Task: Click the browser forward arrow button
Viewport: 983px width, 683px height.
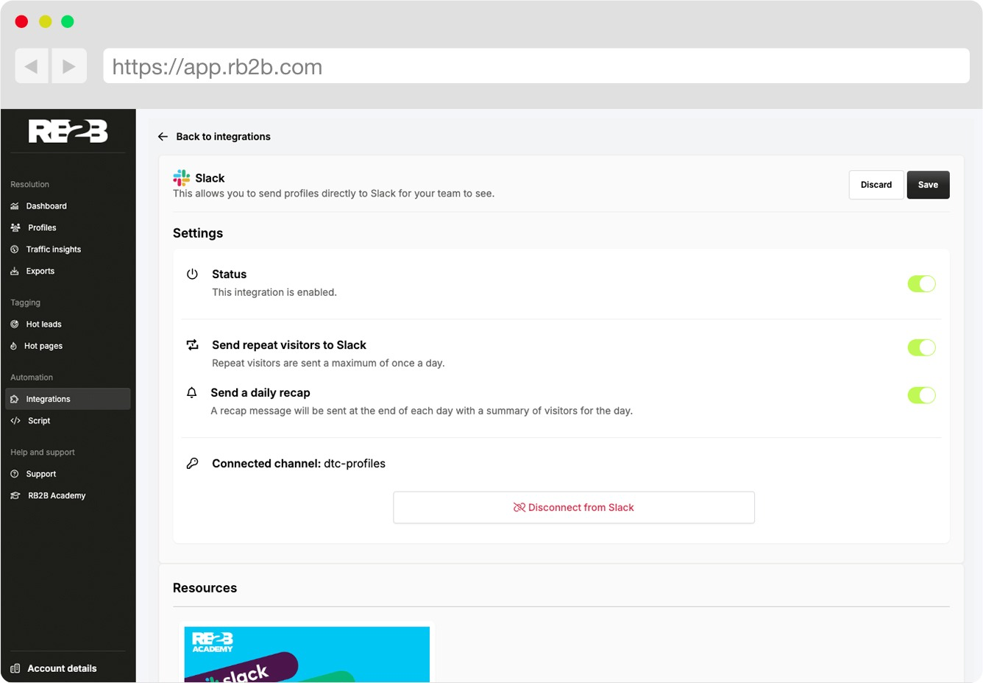Action: point(68,66)
